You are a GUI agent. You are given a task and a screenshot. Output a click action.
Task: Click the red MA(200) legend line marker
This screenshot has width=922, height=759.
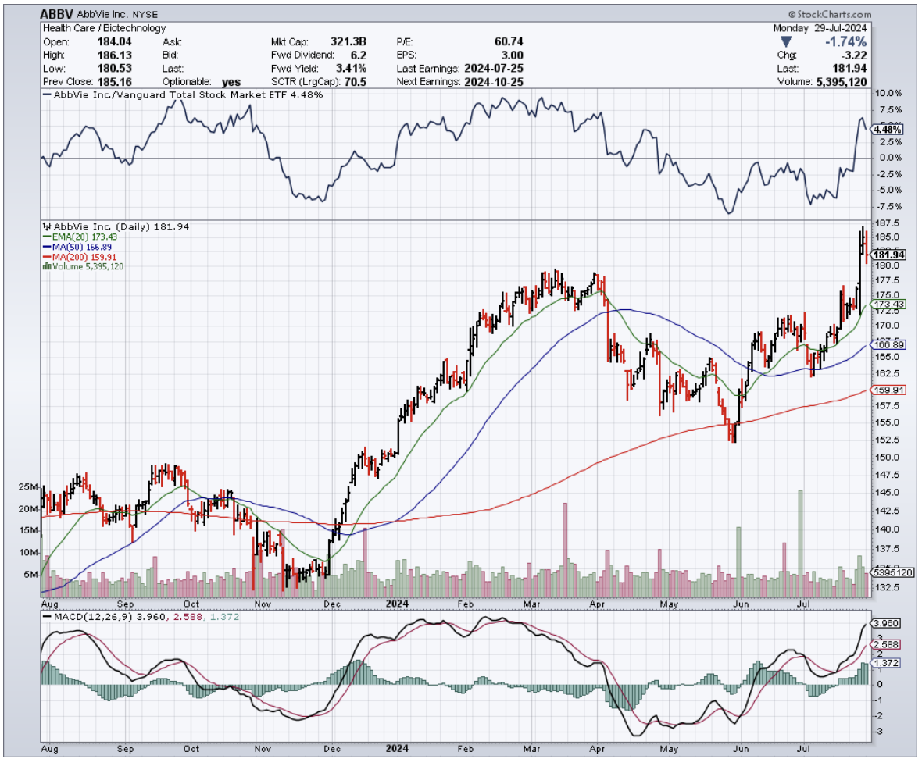click(47, 257)
